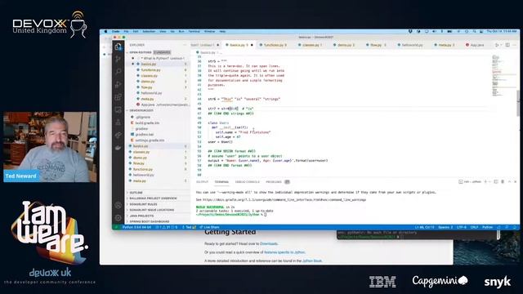Open the File menu
The image size is (523, 294).
coord(126,31)
